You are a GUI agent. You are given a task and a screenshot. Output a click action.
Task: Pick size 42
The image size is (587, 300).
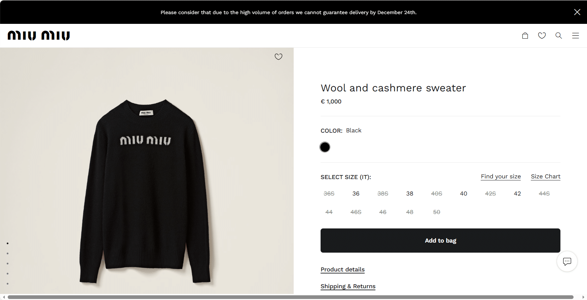[517, 194]
